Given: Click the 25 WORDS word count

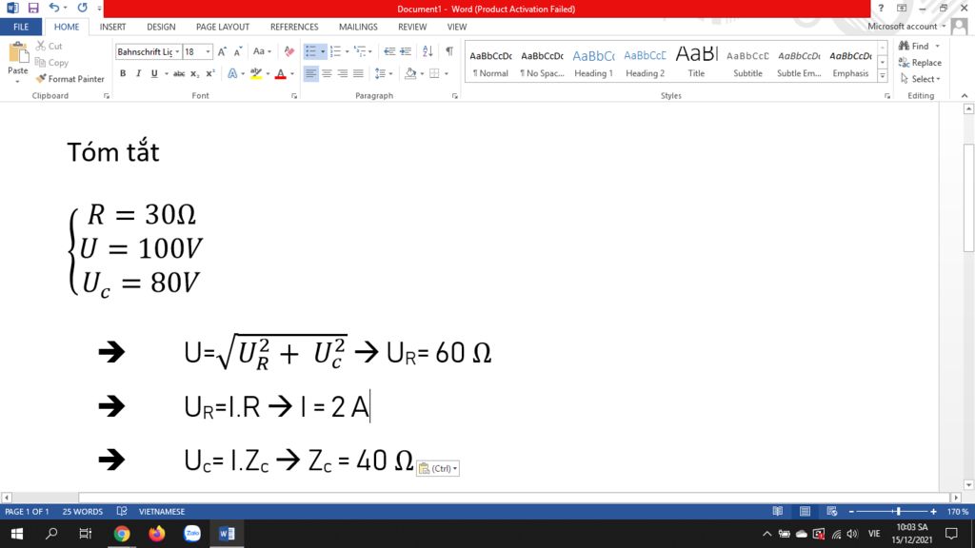Looking at the screenshot, I should 82,511.
